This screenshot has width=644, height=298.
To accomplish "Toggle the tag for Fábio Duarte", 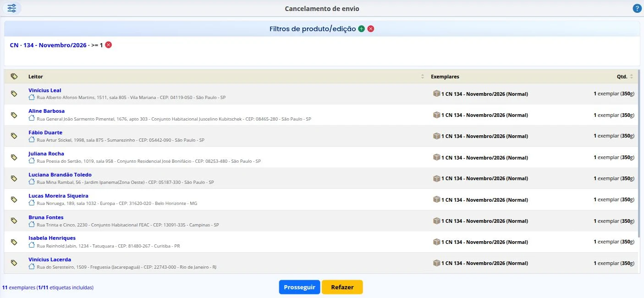I will pos(14,136).
